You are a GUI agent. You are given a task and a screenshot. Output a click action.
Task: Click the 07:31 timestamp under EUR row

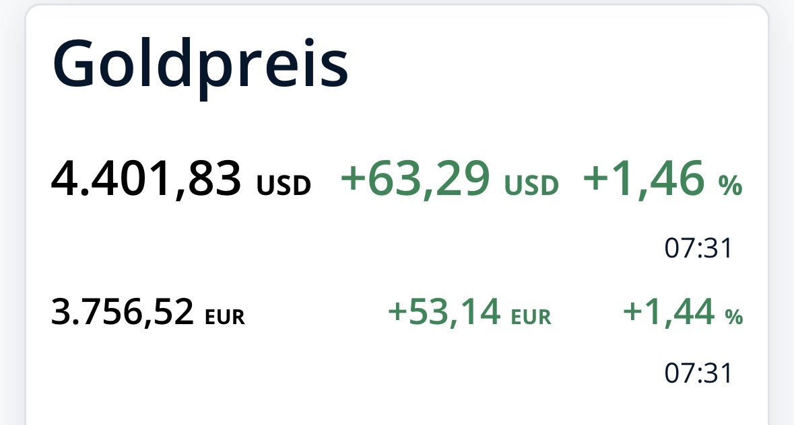coord(698,373)
